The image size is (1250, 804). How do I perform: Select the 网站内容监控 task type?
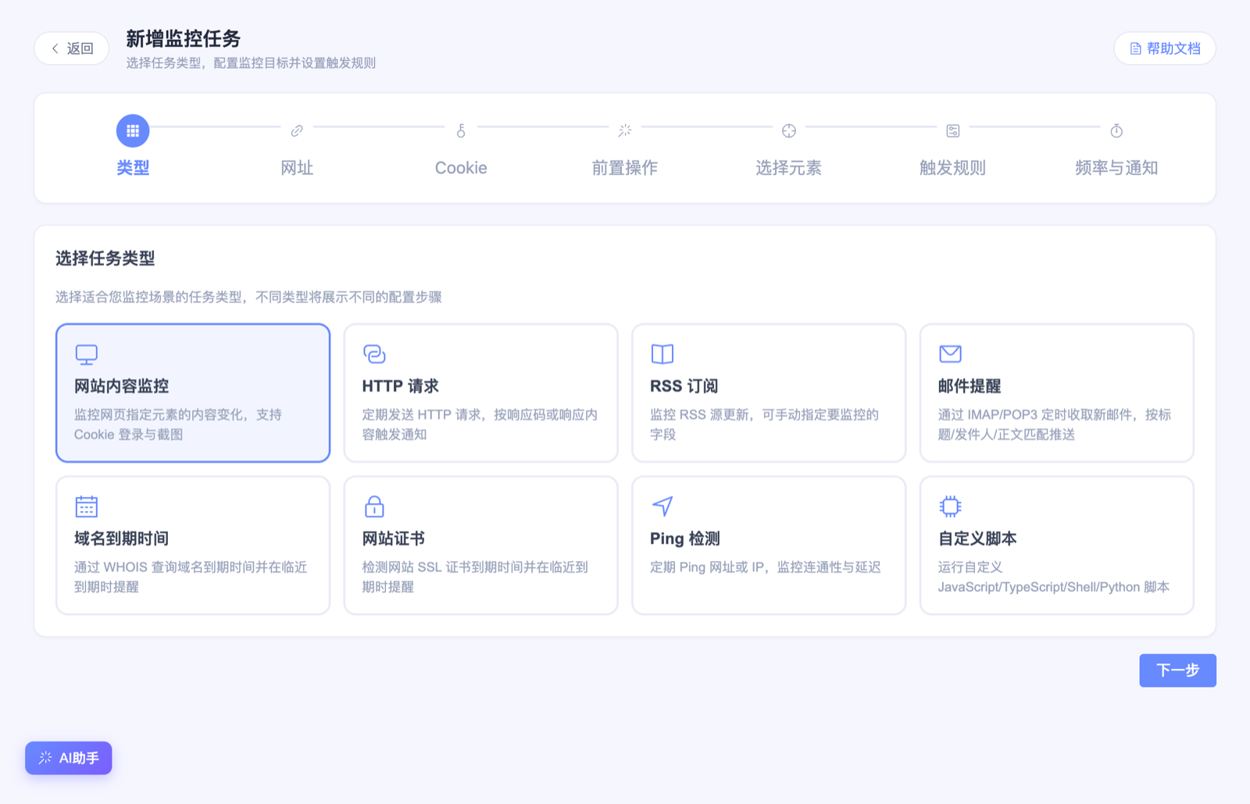pos(193,393)
